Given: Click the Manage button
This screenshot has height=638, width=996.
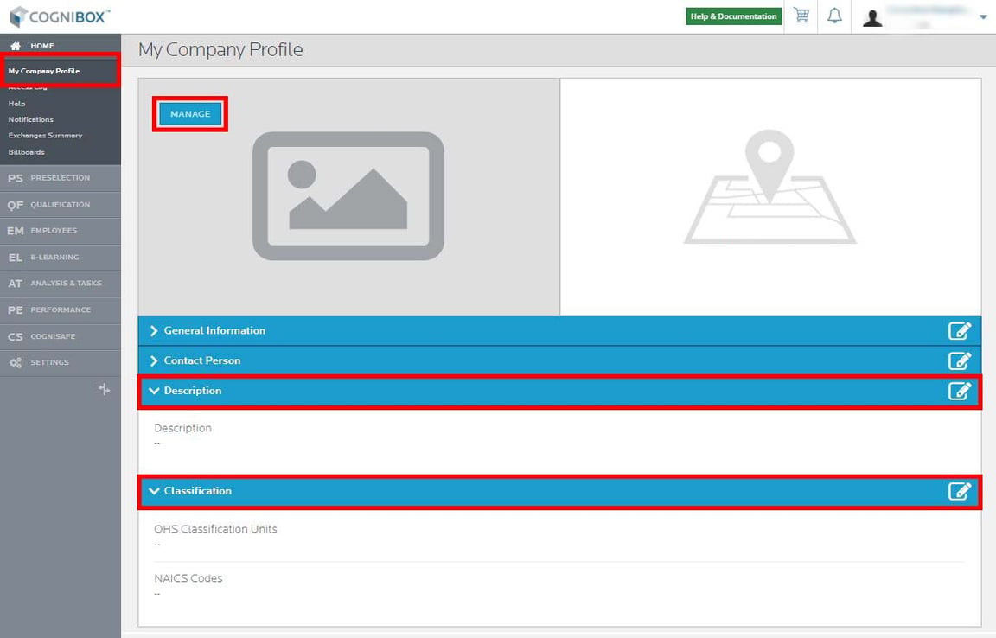Looking at the screenshot, I should click(x=190, y=114).
